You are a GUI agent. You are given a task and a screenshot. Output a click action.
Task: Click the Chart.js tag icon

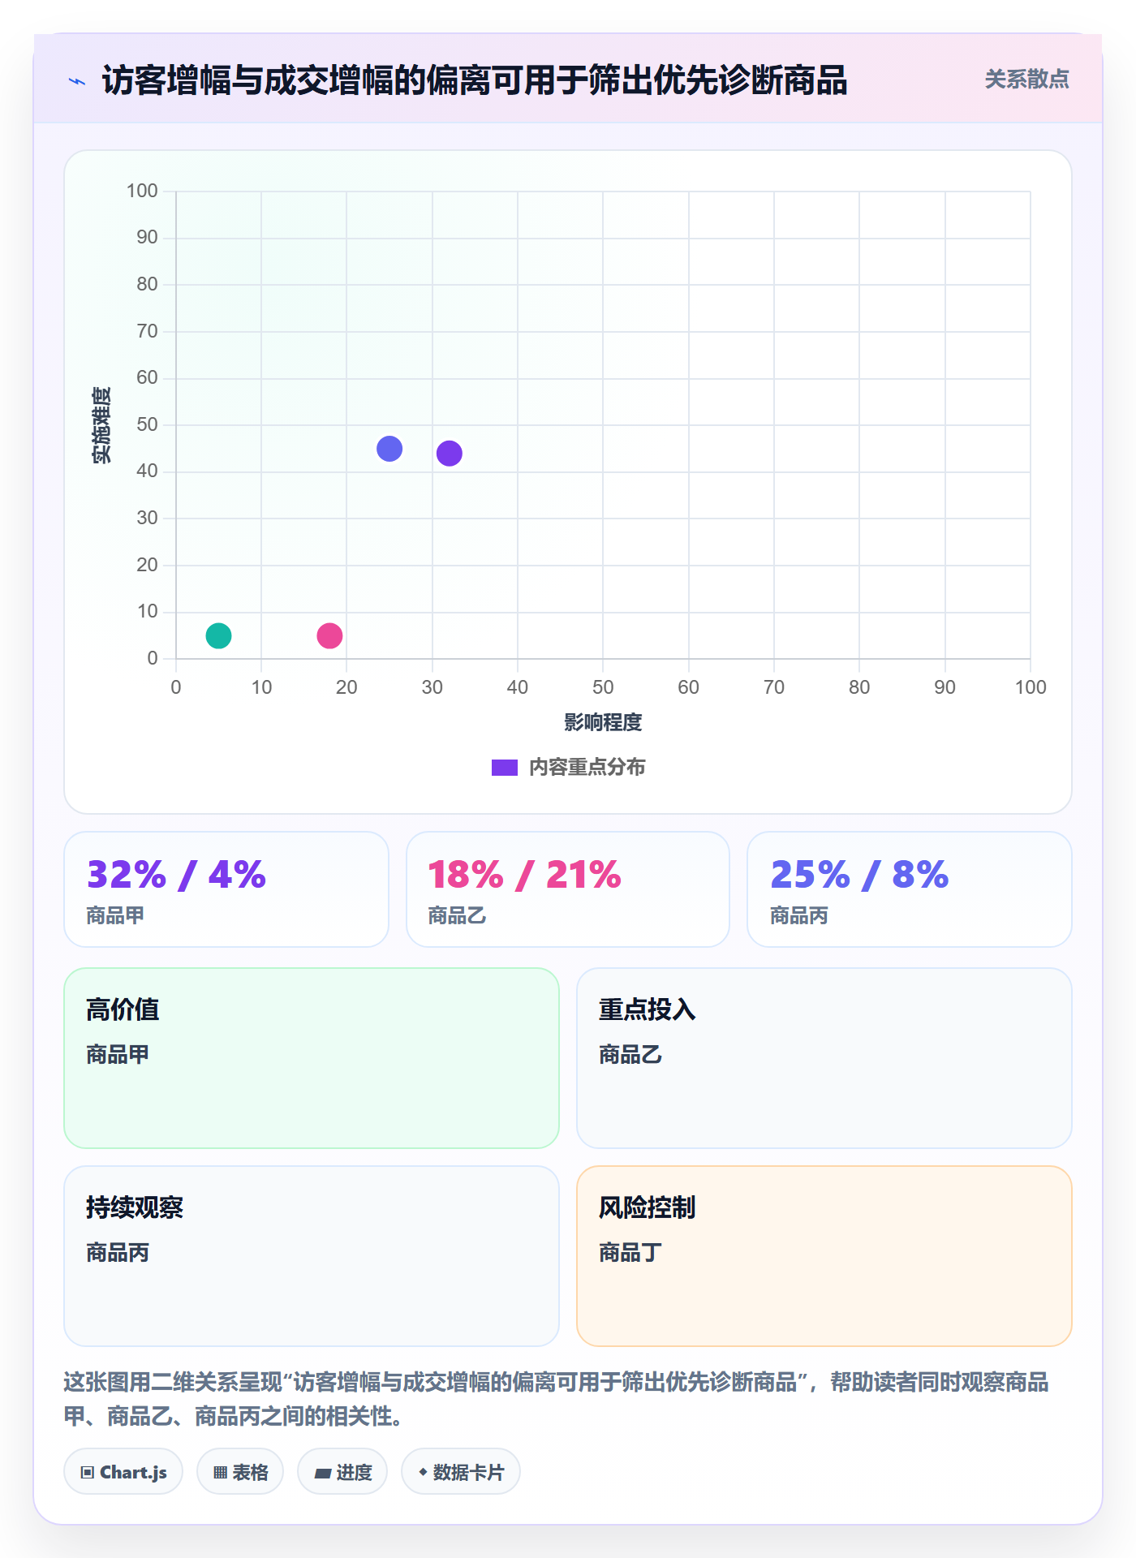[88, 1472]
